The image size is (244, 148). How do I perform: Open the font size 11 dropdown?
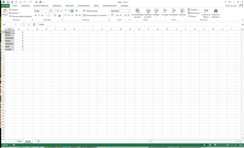pos(56,11)
